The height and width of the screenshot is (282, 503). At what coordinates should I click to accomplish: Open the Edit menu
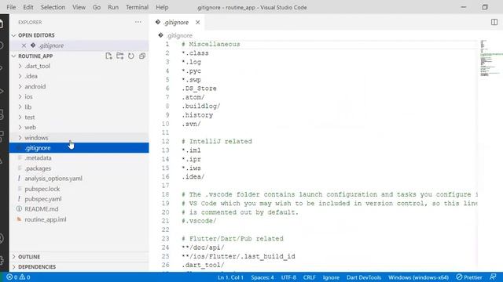[x=28, y=7]
